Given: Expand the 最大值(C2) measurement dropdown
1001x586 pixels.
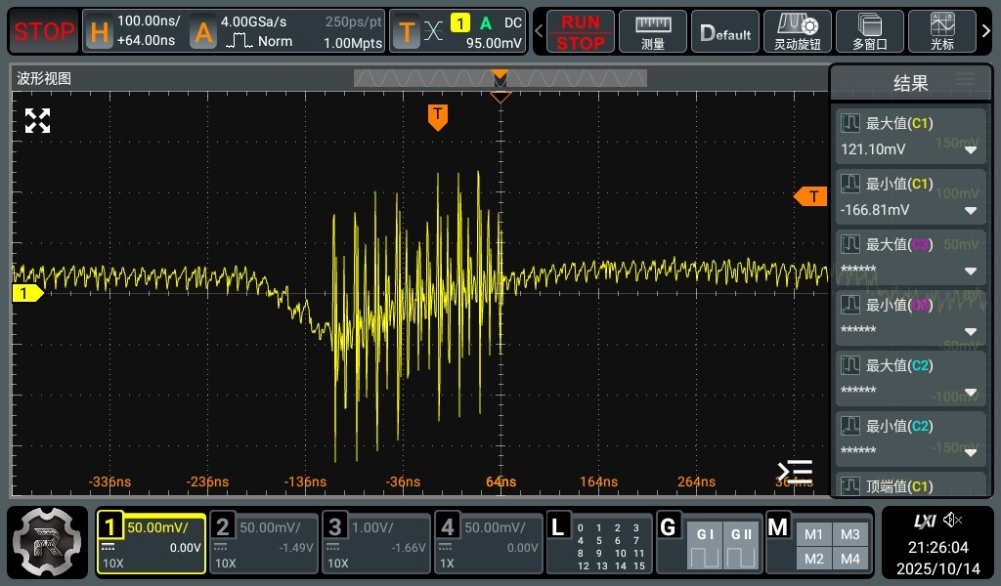Looking at the screenshot, I should tap(971, 393).
